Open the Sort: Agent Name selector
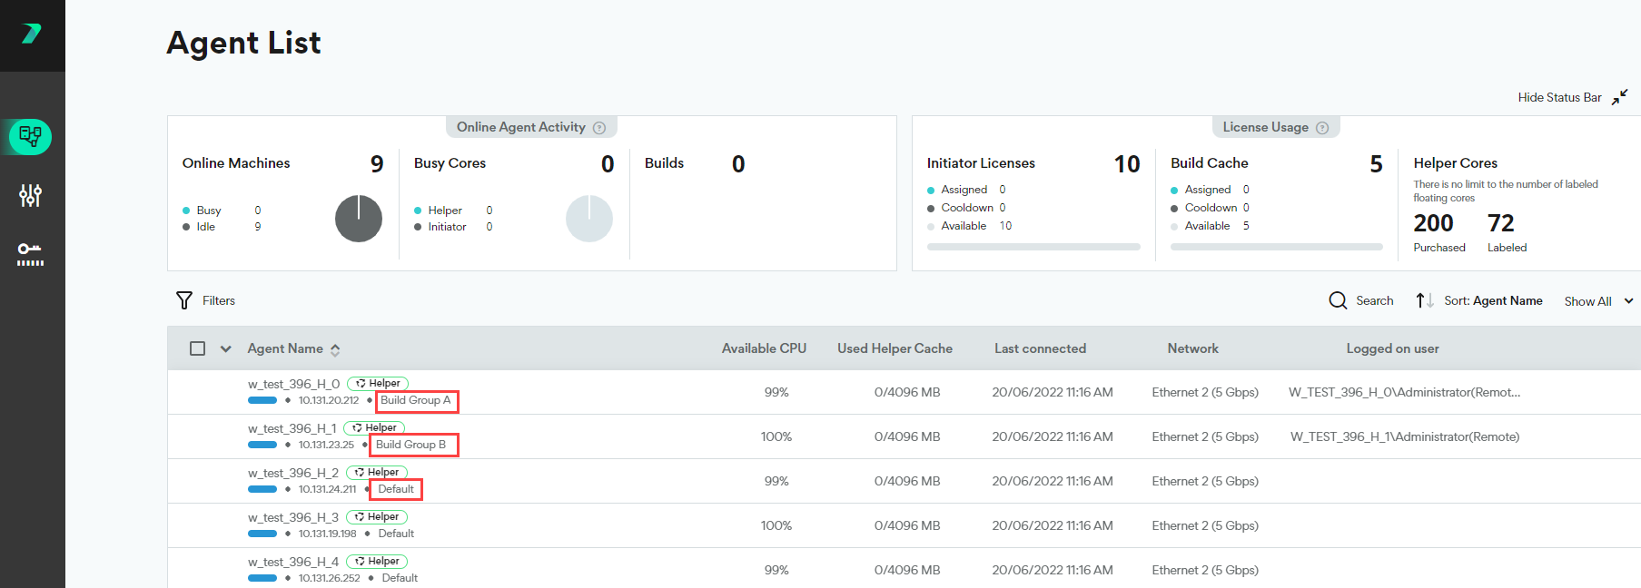 click(1493, 300)
